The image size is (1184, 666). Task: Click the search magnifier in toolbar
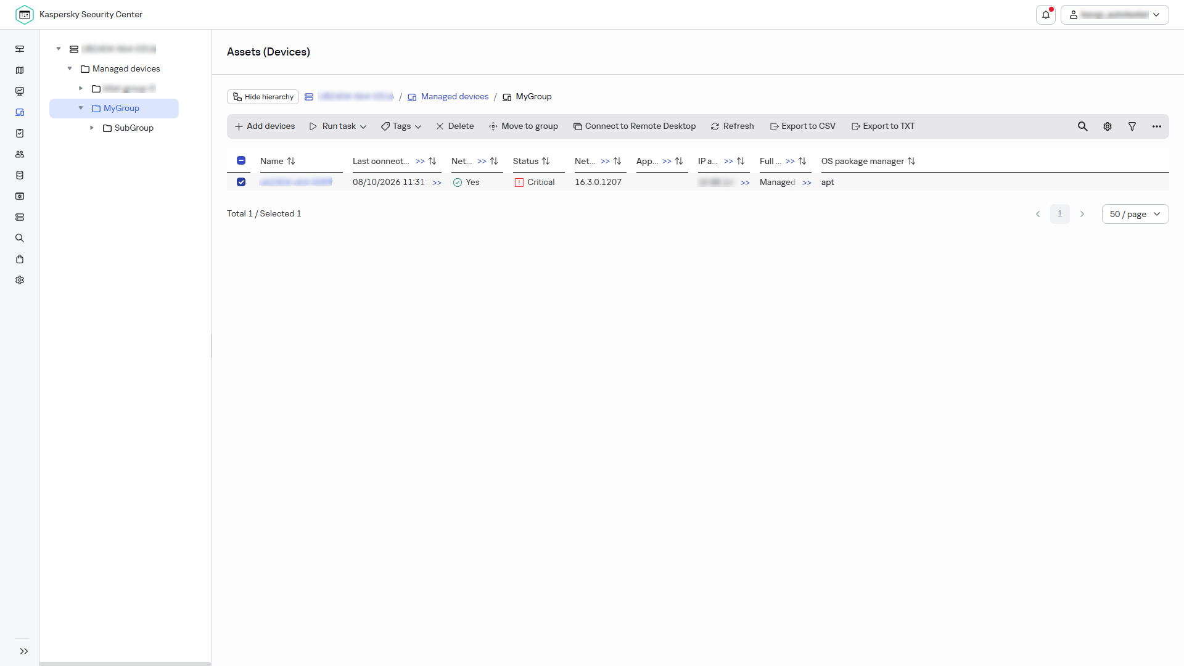[x=1082, y=126]
